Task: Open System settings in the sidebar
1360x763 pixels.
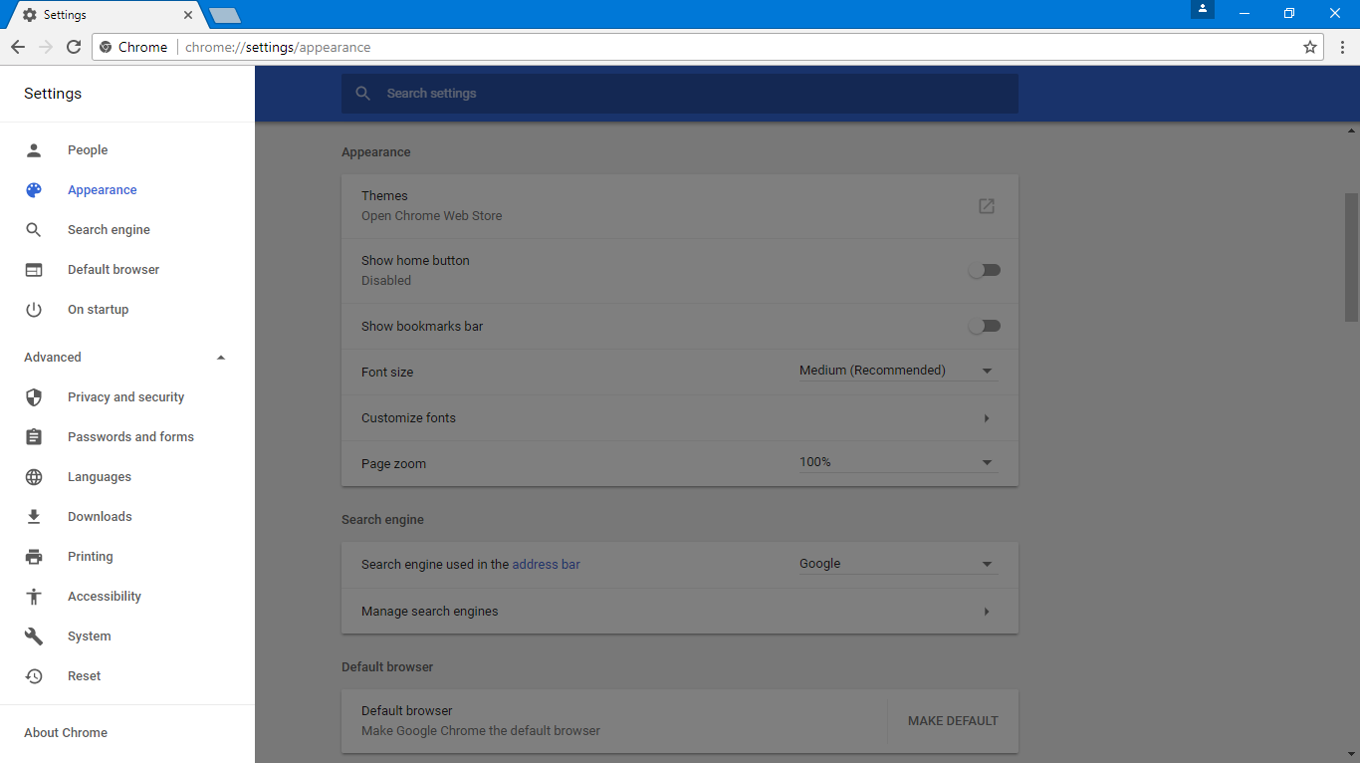Action: click(90, 636)
